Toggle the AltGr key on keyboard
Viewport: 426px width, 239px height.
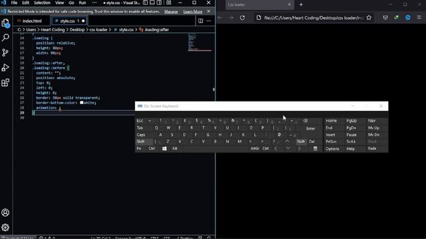coord(255,149)
